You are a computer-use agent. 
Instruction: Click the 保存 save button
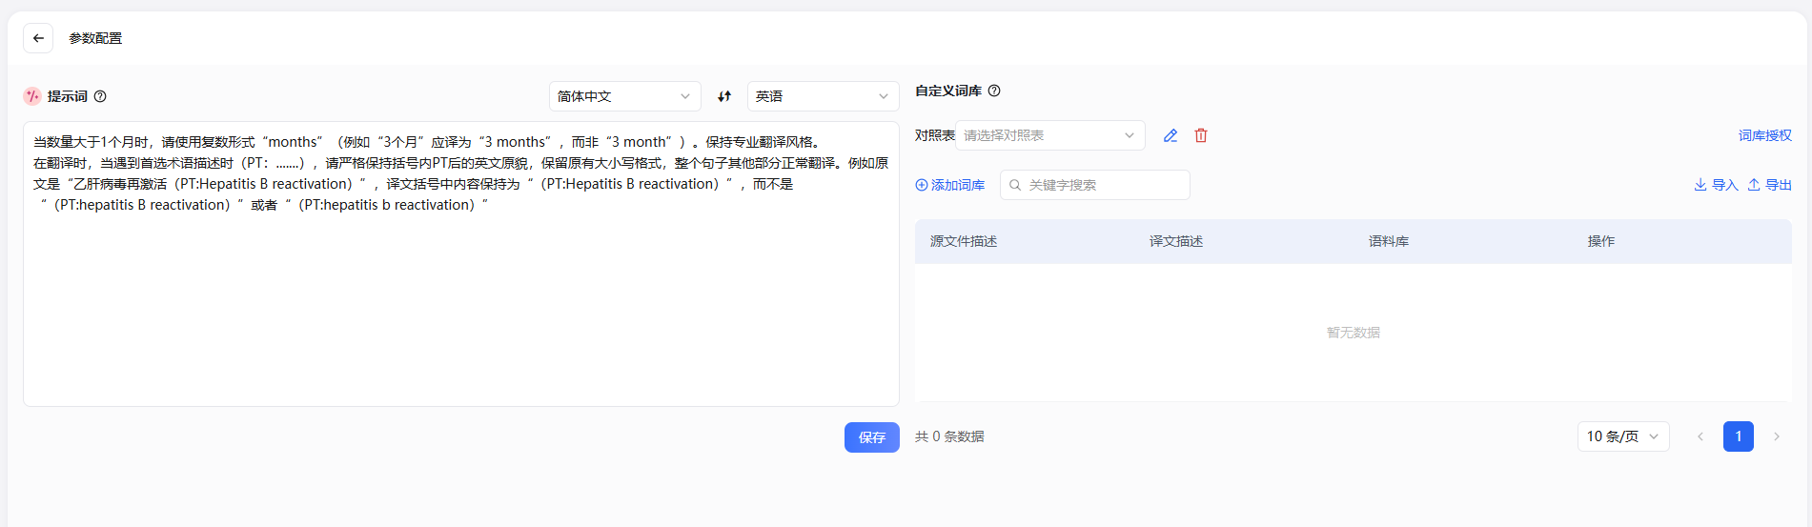click(x=872, y=437)
